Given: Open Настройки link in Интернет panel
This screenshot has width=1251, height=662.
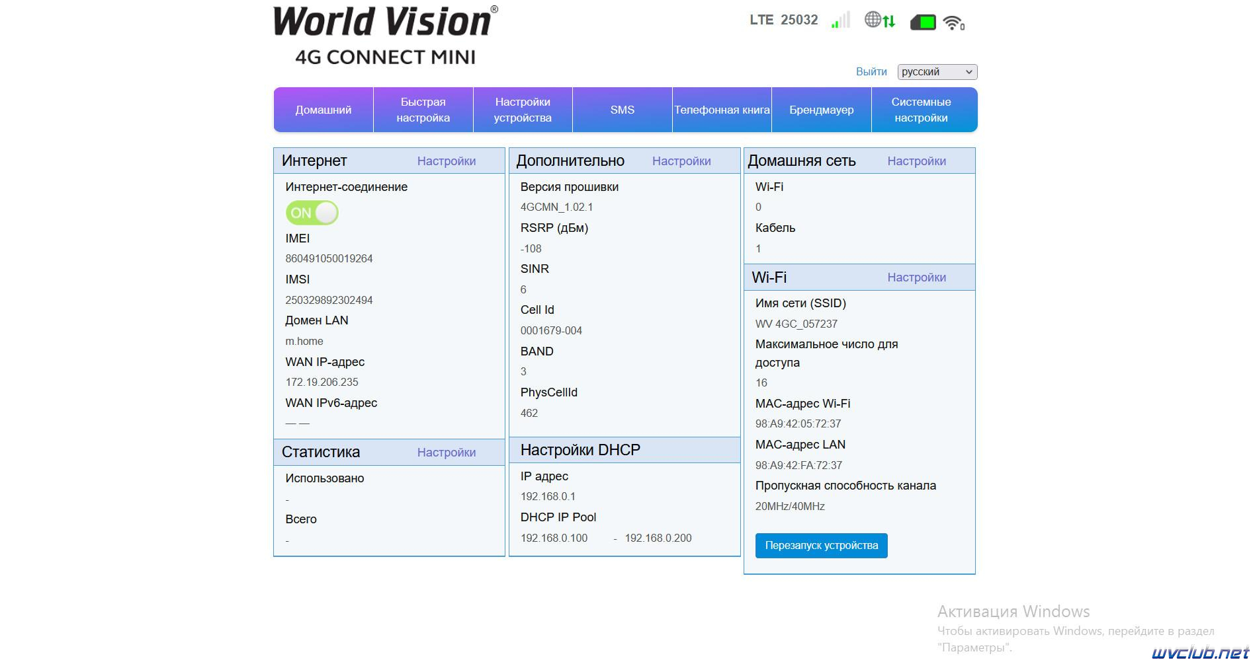Looking at the screenshot, I should [x=447, y=161].
